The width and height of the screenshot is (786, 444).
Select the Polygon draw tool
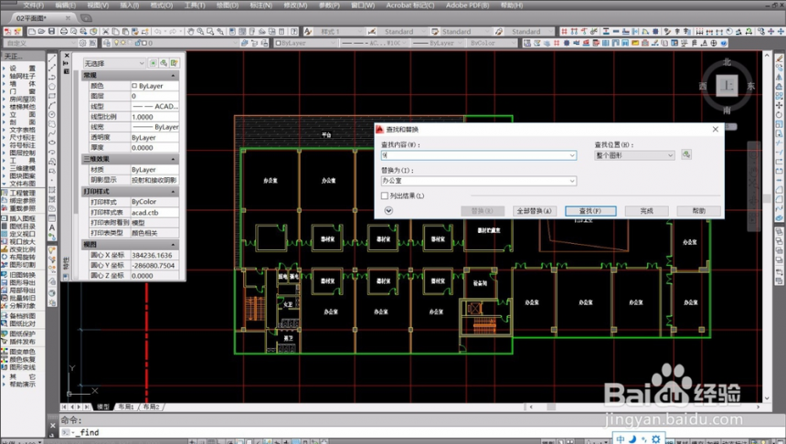[52, 86]
